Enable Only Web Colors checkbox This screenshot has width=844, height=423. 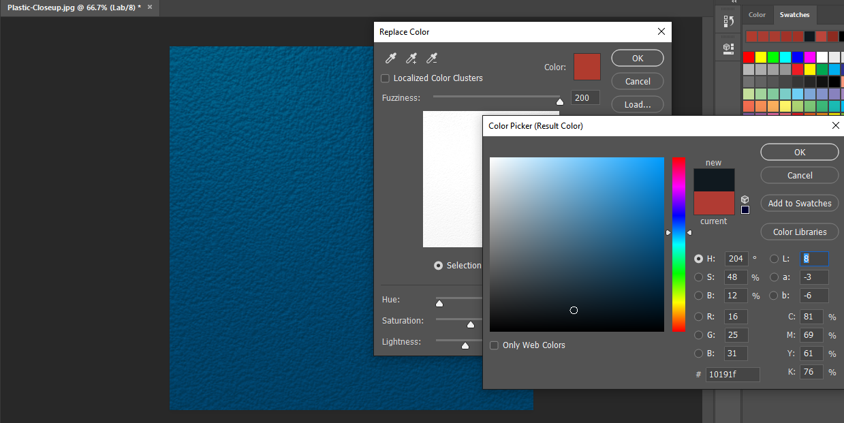495,345
